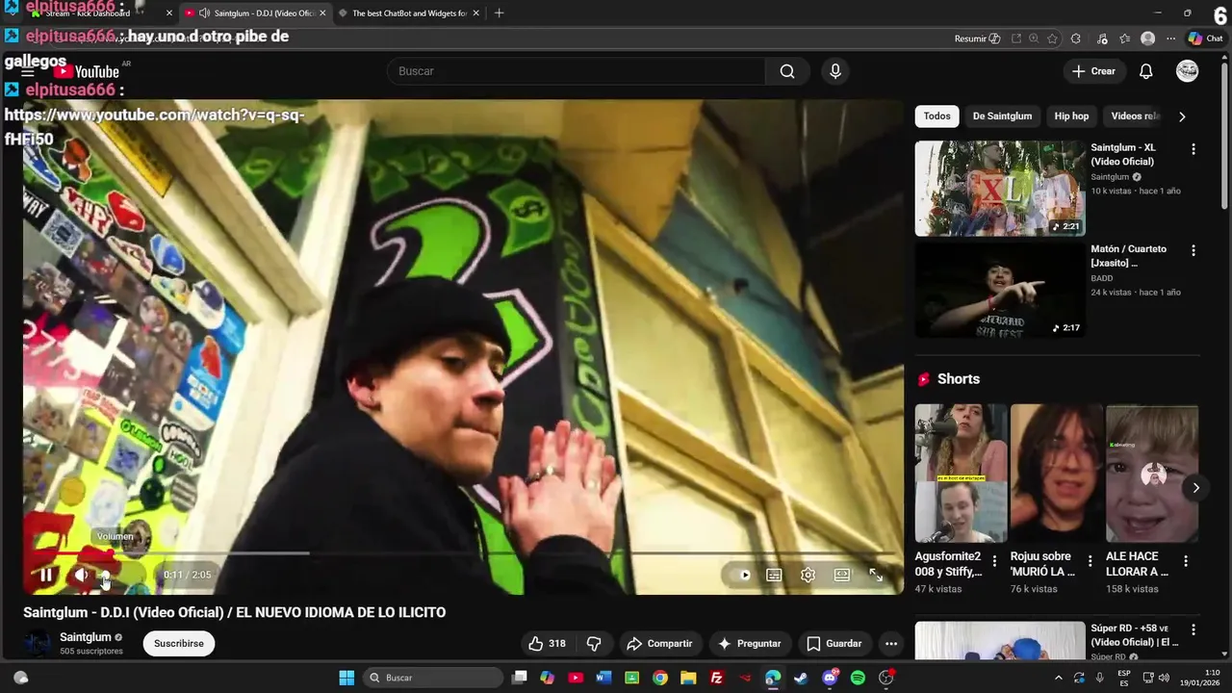Click the Preguntar button
Screen dimensions: 1232x693
[749, 644]
